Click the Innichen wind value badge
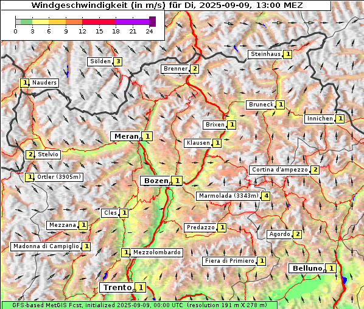Screen dimensions: 364x309 coord(340,119)
